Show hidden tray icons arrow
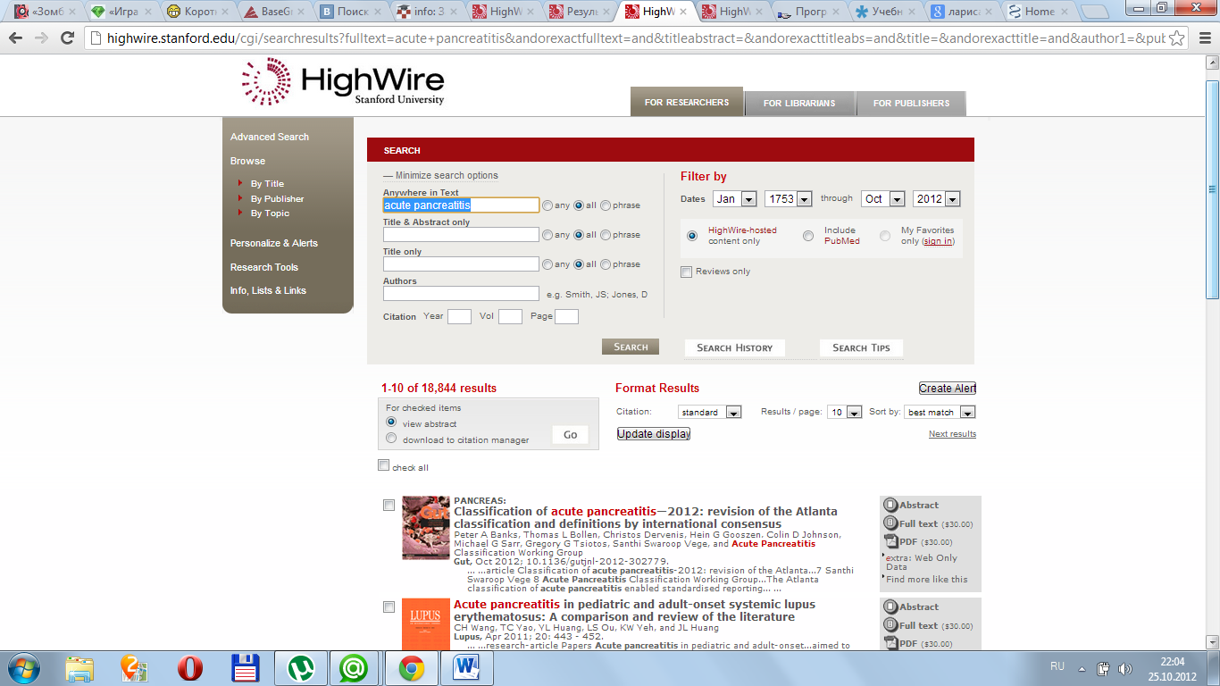Viewport: 1220px width, 686px height. [x=1082, y=668]
